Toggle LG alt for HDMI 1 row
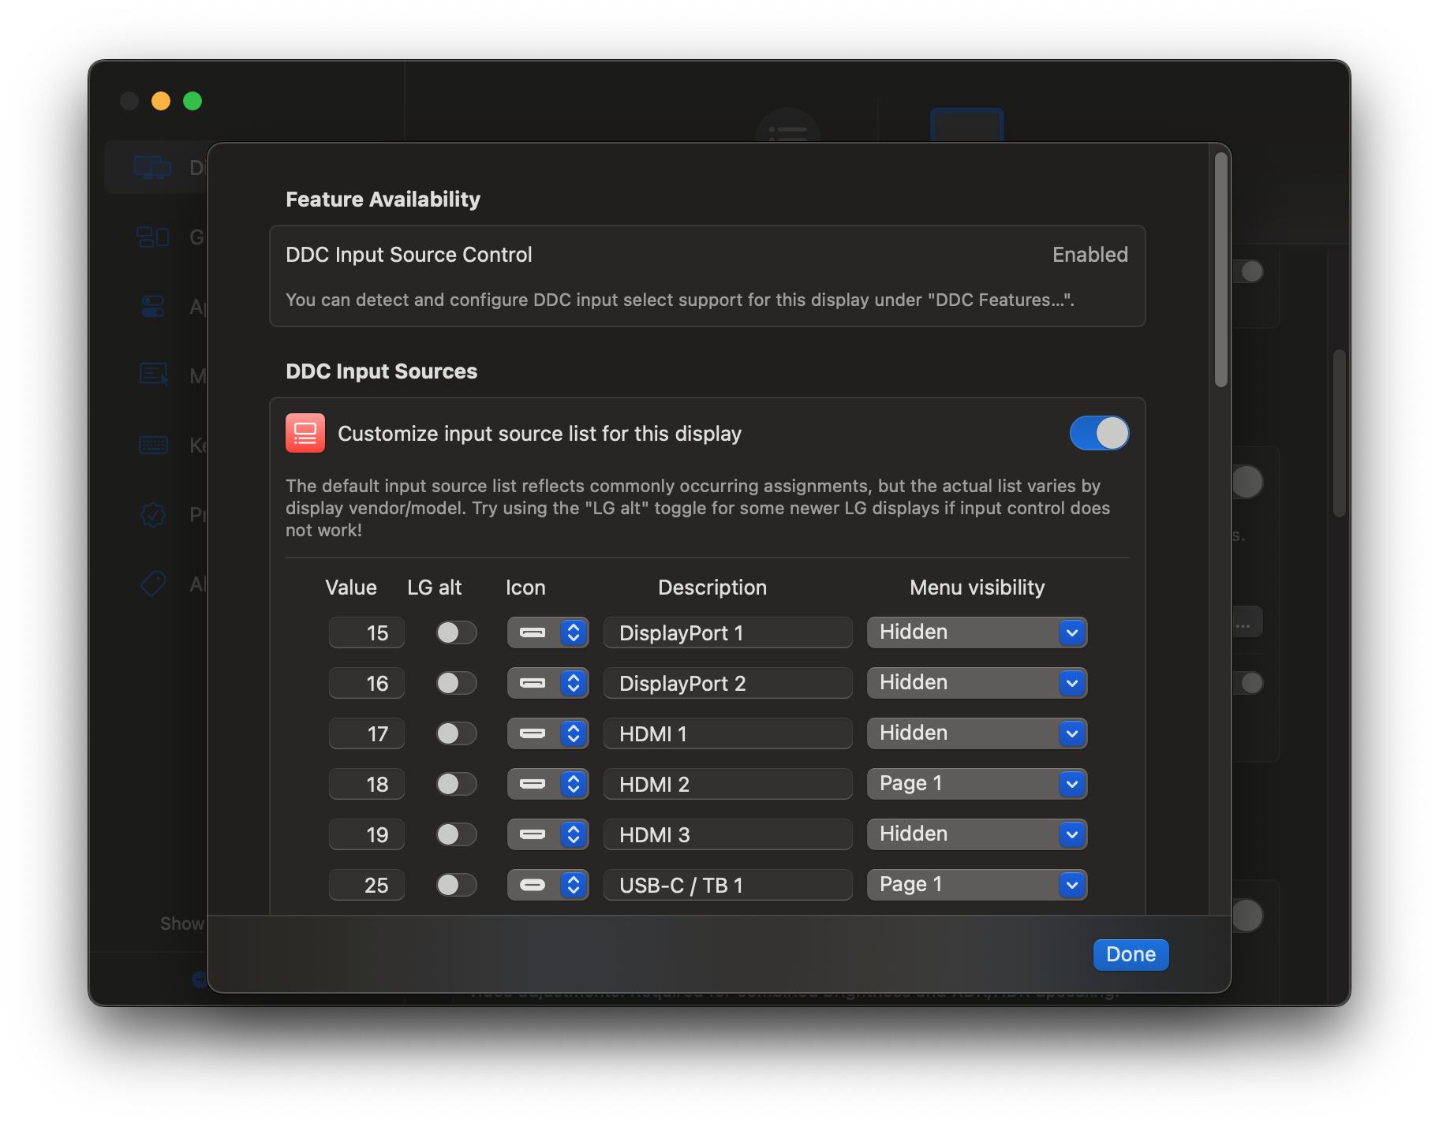1439x1123 pixels. click(457, 733)
